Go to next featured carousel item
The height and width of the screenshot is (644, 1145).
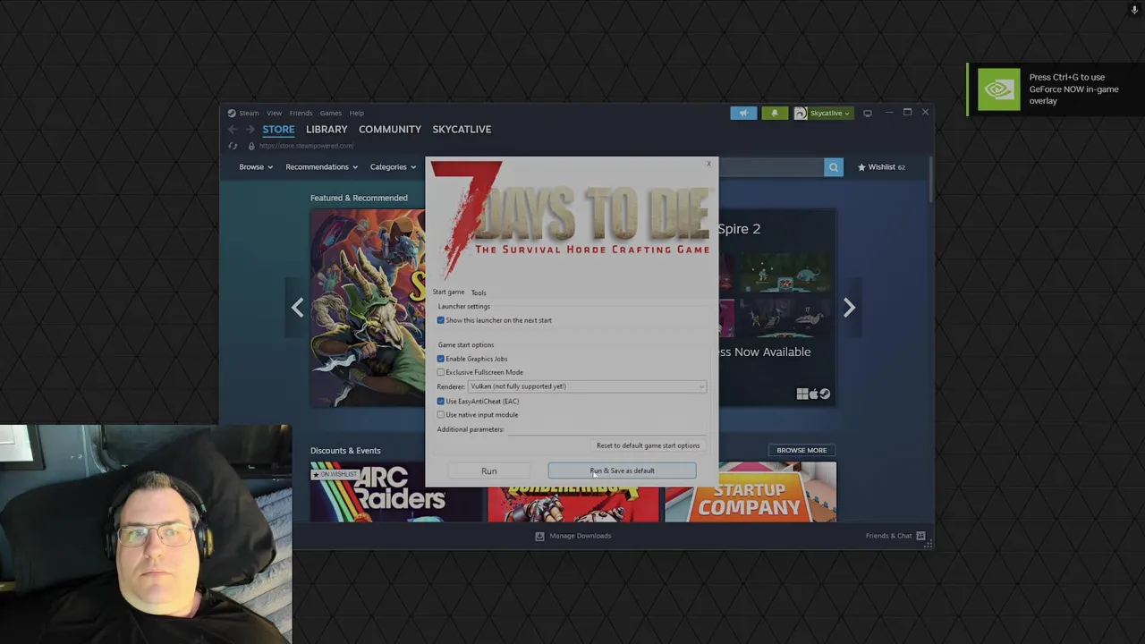pyautogui.click(x=849, y=308)
